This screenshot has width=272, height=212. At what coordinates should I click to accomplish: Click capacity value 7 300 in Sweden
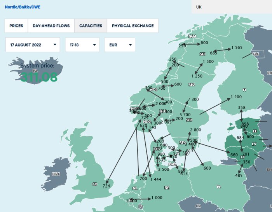(x=193, y=99)
